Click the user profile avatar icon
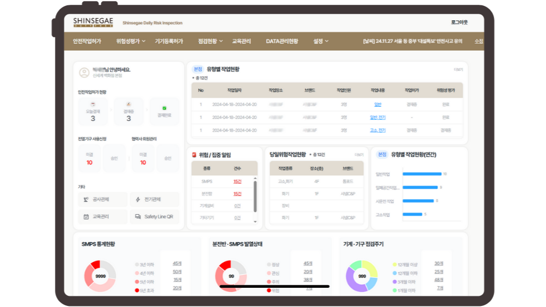This screenshot has width=546, height=307. [x=84, y=72]
